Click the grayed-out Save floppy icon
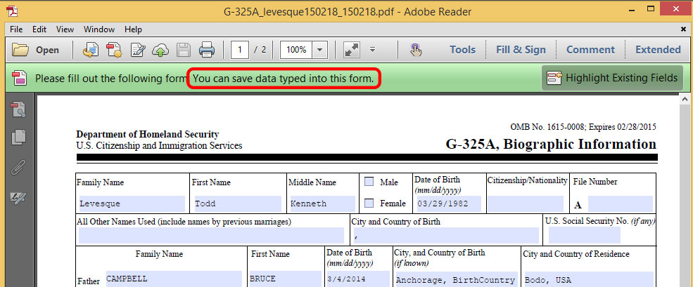693x287 pixels. click(184, 50)
